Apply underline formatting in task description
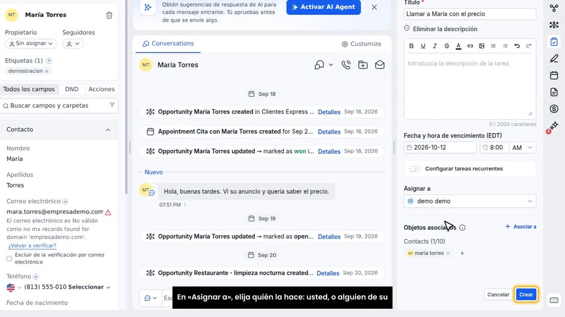The image size is (565, 317). (423, 46)
